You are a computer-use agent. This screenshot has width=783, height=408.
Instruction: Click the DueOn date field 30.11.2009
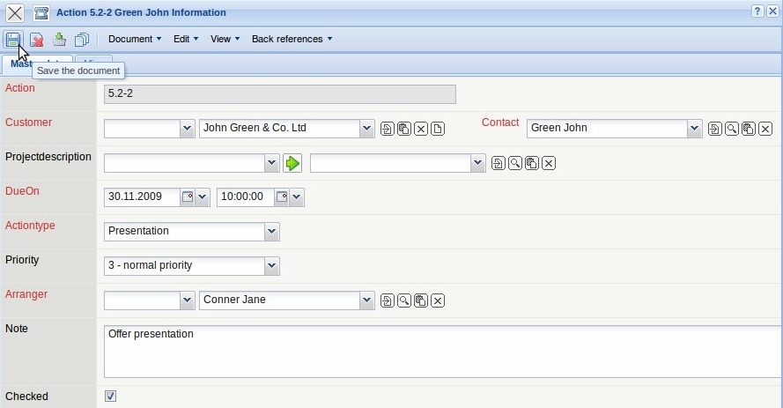click(x=142, y=197)
